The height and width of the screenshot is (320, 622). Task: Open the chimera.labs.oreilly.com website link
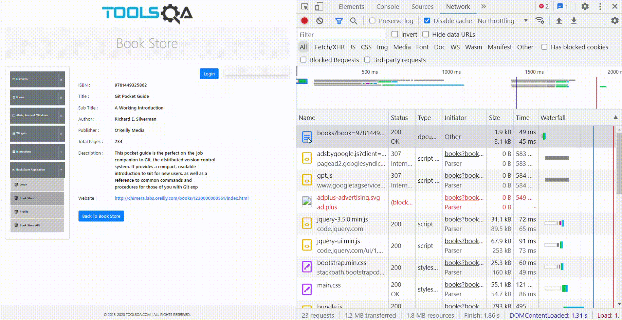coord(182,198)
